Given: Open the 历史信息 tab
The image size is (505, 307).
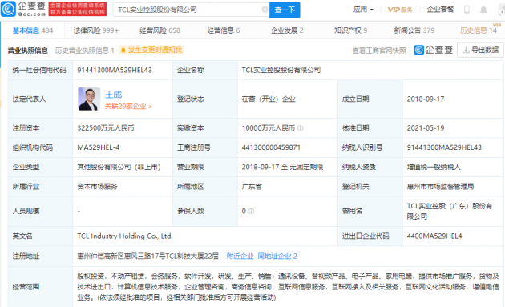Looking at the screenshot, I should coord(479,30).
